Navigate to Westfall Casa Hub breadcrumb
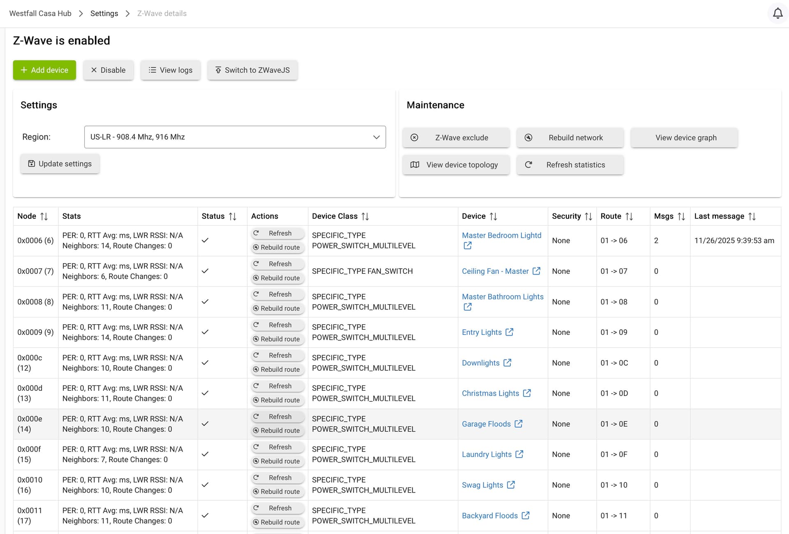 40,14
